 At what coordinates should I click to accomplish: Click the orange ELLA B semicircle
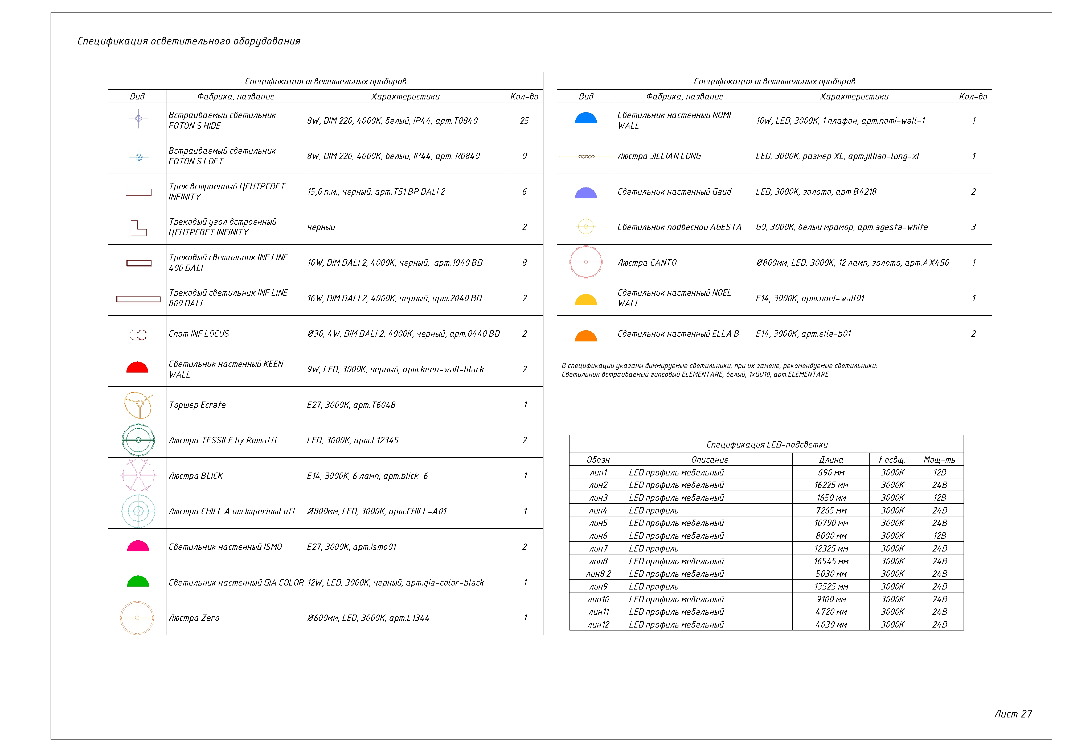(586, 336)
